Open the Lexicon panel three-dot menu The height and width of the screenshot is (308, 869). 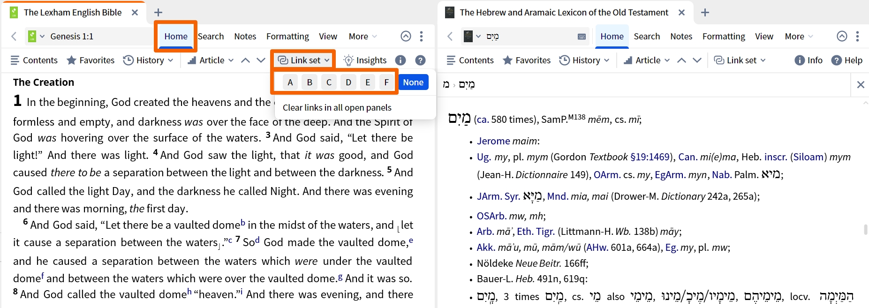click(858, 36)
